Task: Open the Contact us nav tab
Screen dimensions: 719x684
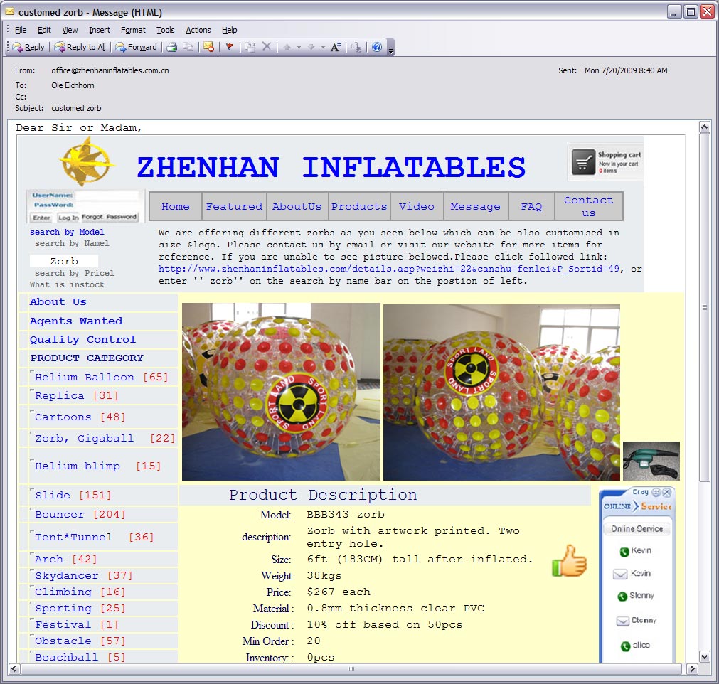Action: tap(589, 206)
